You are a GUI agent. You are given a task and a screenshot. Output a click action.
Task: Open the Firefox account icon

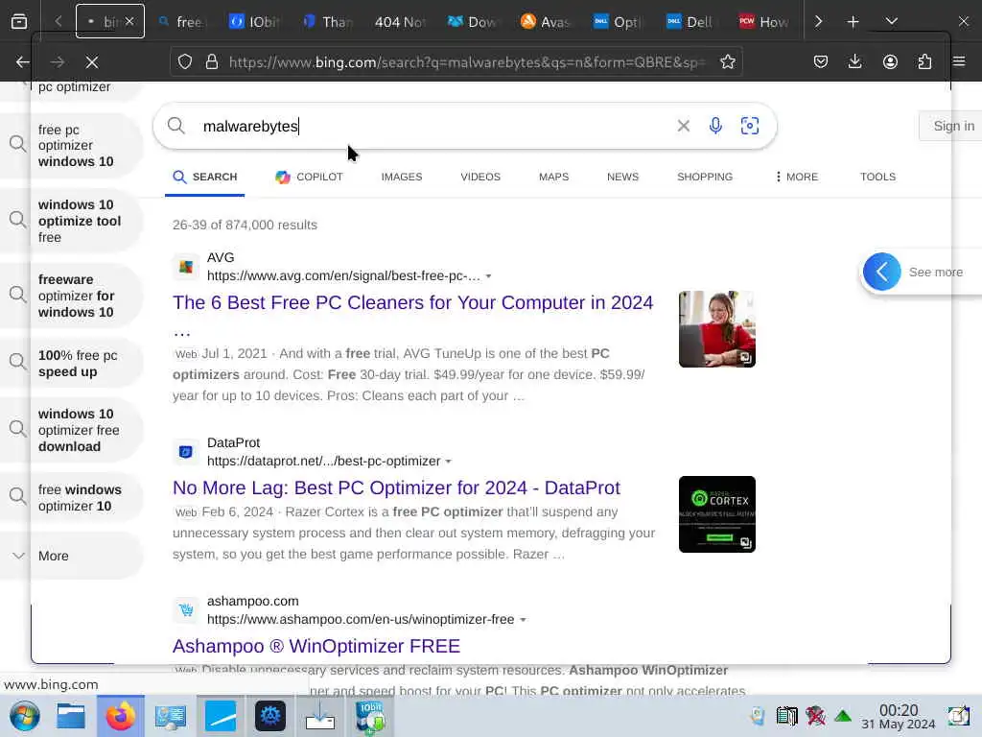point(890,61)
